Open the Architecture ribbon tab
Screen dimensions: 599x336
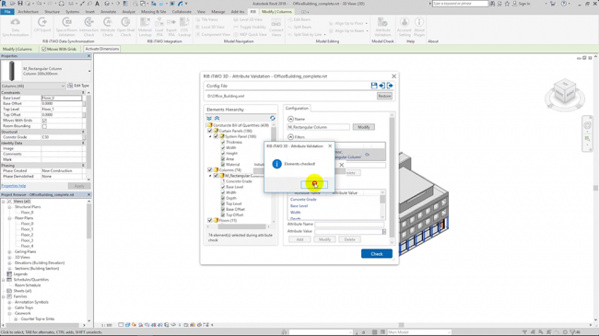pos(28,12)
